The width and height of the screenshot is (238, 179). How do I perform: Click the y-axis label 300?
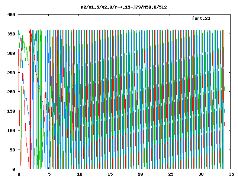coord(11,53)
